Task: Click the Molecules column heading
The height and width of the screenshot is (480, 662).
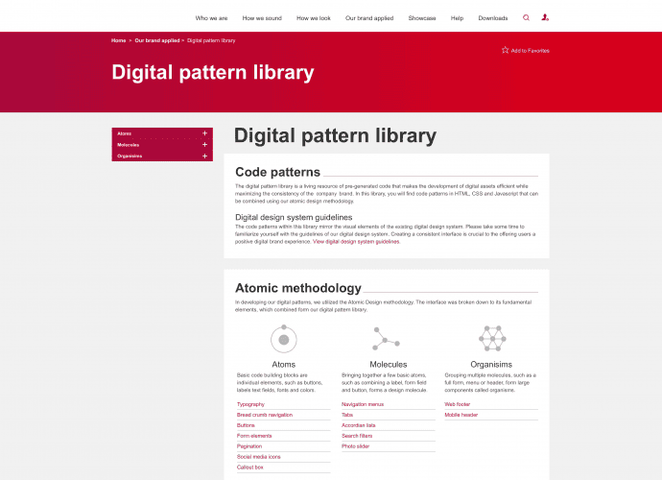Action: coord(388,364)
